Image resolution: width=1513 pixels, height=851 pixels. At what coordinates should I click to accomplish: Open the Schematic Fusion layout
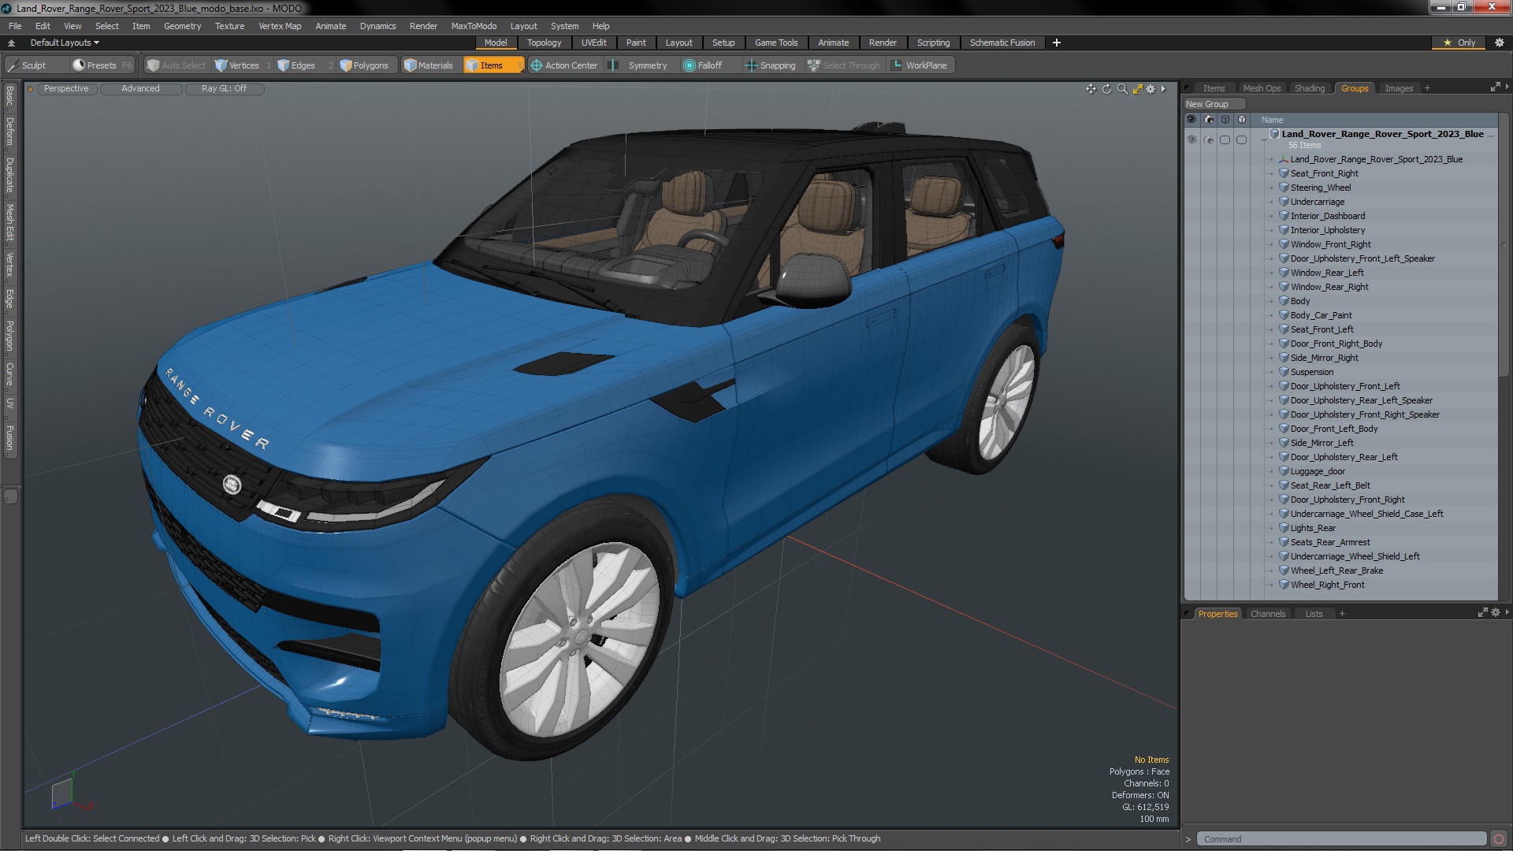(x=1002, y=43)
